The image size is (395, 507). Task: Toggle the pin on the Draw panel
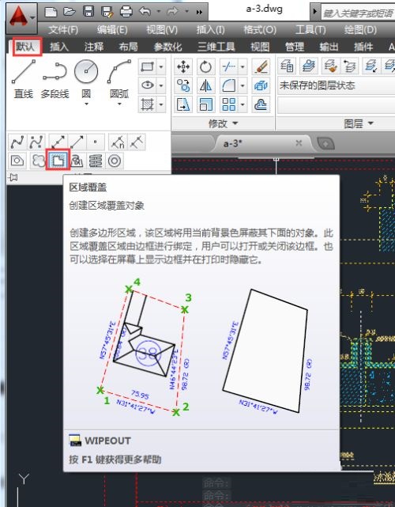(x=13, y=177)
